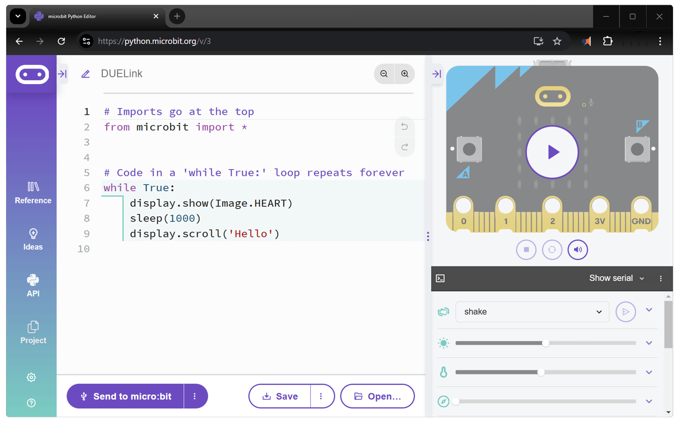Click code line 9 display.scroll text

coord(205,234)
